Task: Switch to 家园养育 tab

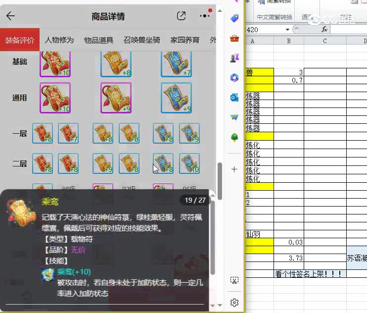Action: click(x=185, y=40)
